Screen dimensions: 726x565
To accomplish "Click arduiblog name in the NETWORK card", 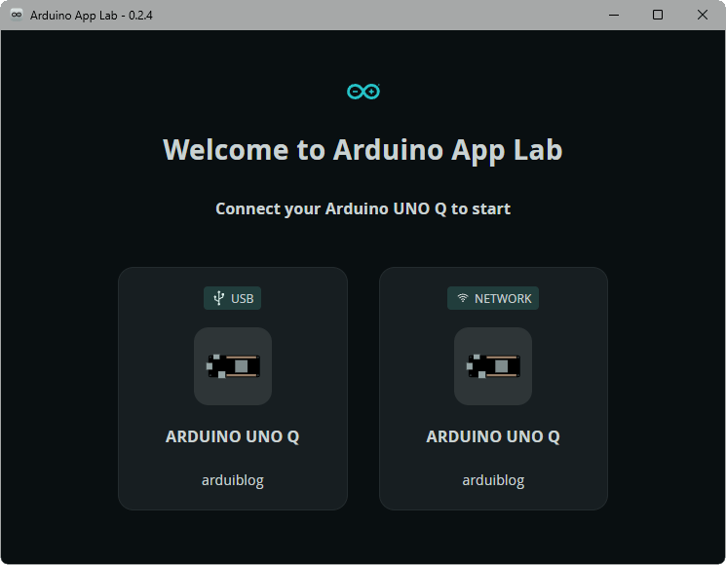I will (493, 480).
